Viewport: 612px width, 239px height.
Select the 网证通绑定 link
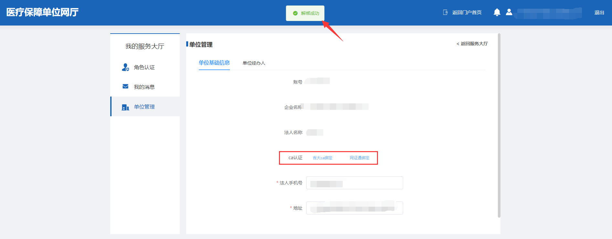[359, 158]
